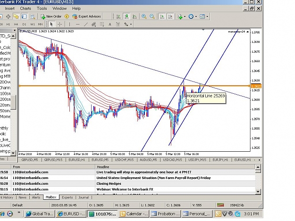The image size is (295, 221).
Task: Switch to the AUDUSD,M5 chart tab
Action: point(148,160)
